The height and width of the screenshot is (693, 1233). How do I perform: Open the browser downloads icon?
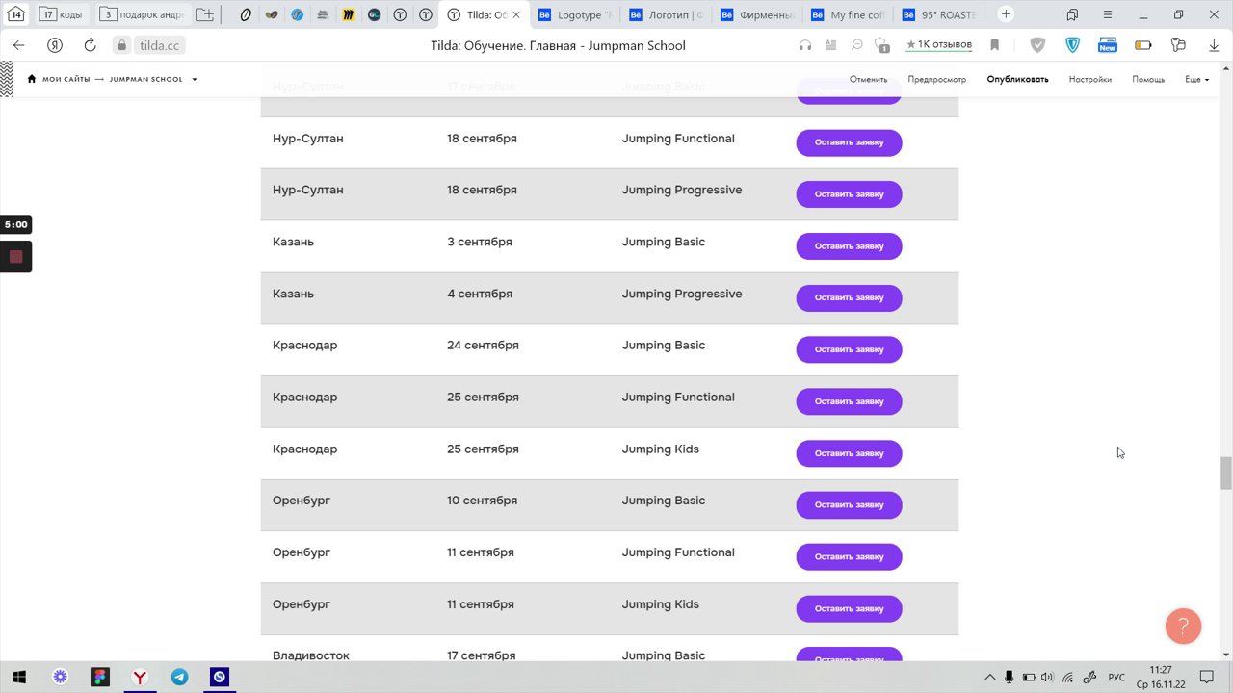point(1214,45)
